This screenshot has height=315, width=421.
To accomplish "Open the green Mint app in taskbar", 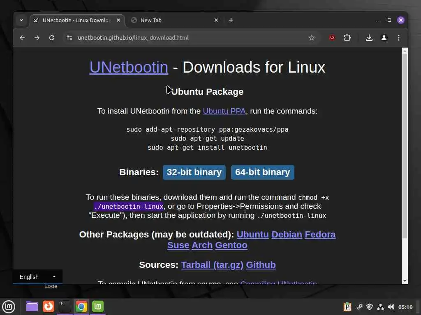I will tap(98, 306).
